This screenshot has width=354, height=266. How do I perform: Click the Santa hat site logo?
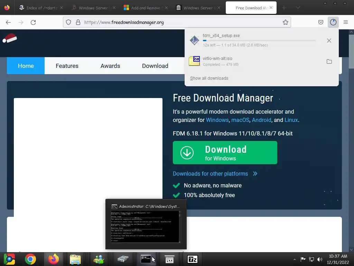9,38
